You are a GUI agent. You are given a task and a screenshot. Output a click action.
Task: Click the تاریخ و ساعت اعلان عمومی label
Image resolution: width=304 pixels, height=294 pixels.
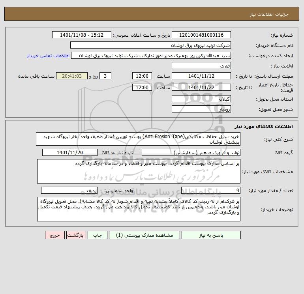coord(141,35)
